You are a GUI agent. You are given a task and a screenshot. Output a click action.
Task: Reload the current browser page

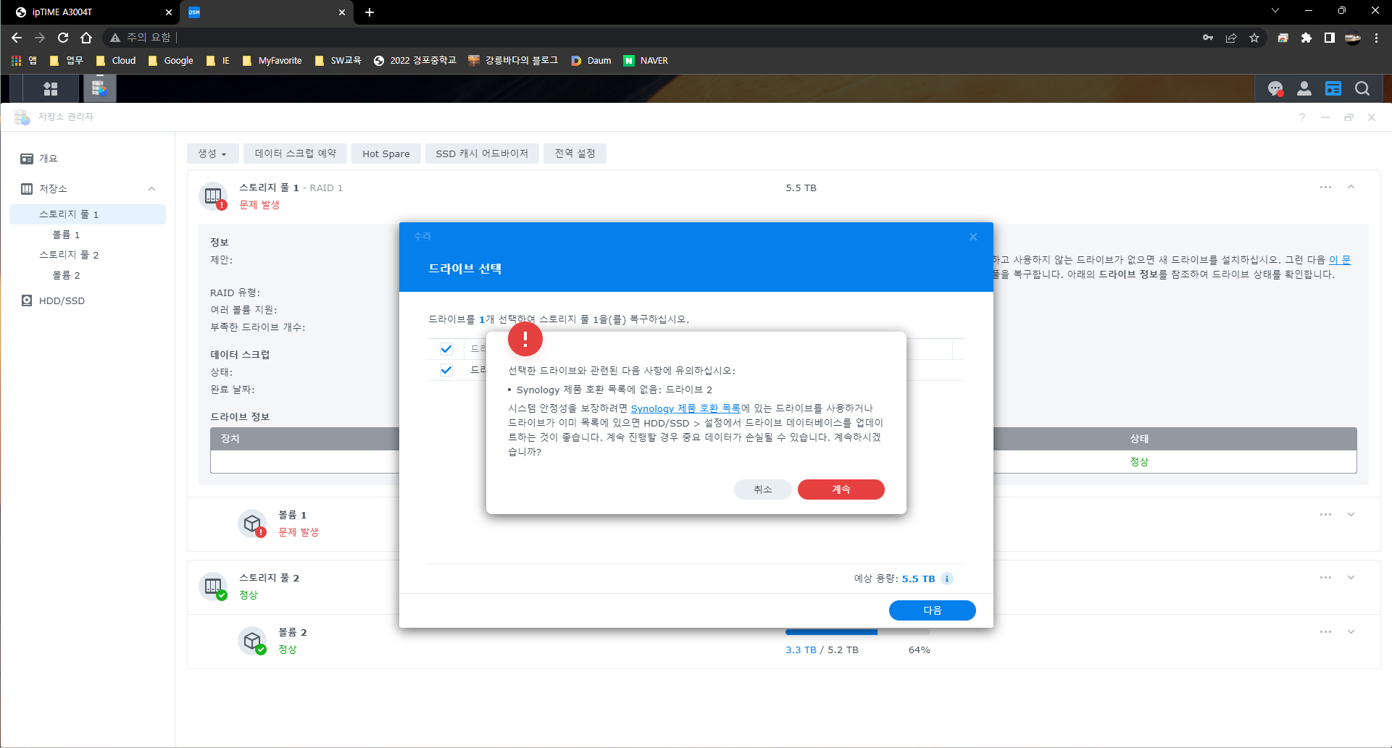pyautogui.click(x=63, y=38)
